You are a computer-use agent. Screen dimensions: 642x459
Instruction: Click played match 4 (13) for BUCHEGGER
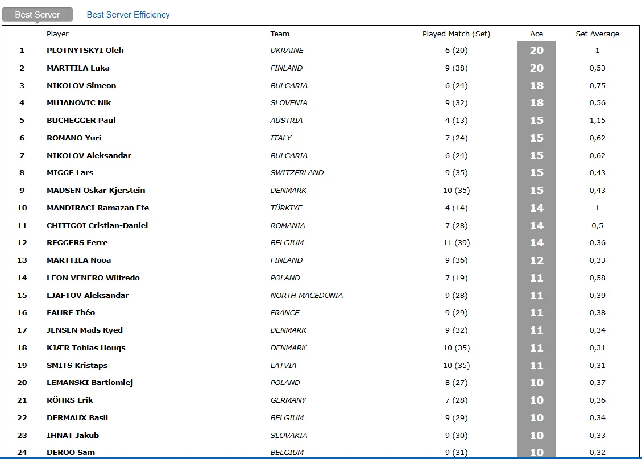(x=456, y=121)
